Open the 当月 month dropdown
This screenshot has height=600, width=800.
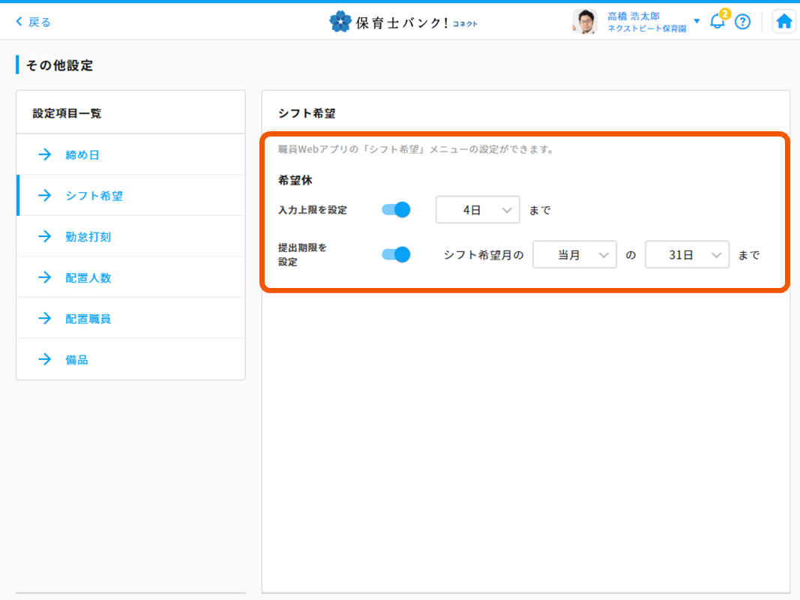click(x=574, y=255)
